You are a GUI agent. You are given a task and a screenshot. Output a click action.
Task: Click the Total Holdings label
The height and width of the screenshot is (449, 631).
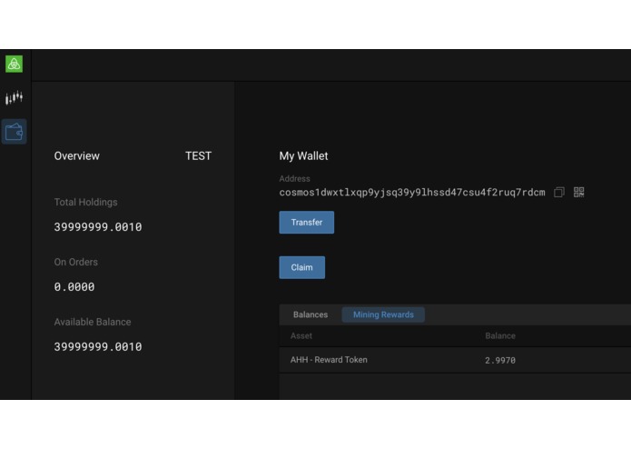(85, 202)
